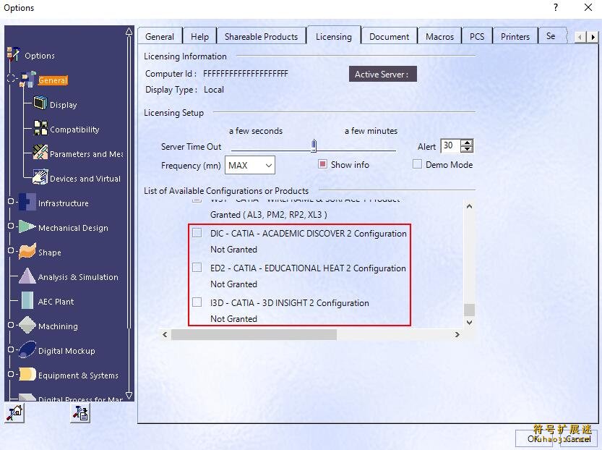Open the Devices and Virtual Reality icon
The image size is (602, 450).
(x=40, y=177)
